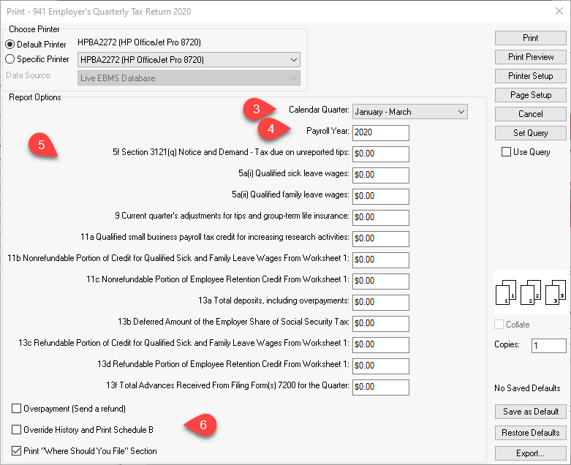Open Print Preview
Screen dimensions: 571x465
[x=530, y=57]
